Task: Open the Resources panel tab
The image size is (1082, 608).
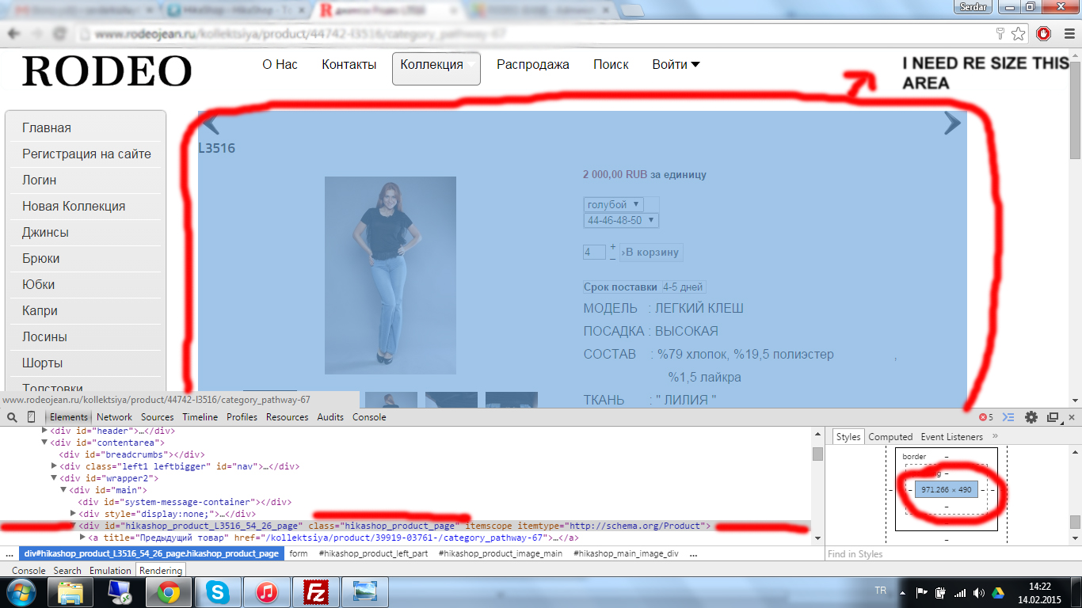Action: [x=288, y=417]
